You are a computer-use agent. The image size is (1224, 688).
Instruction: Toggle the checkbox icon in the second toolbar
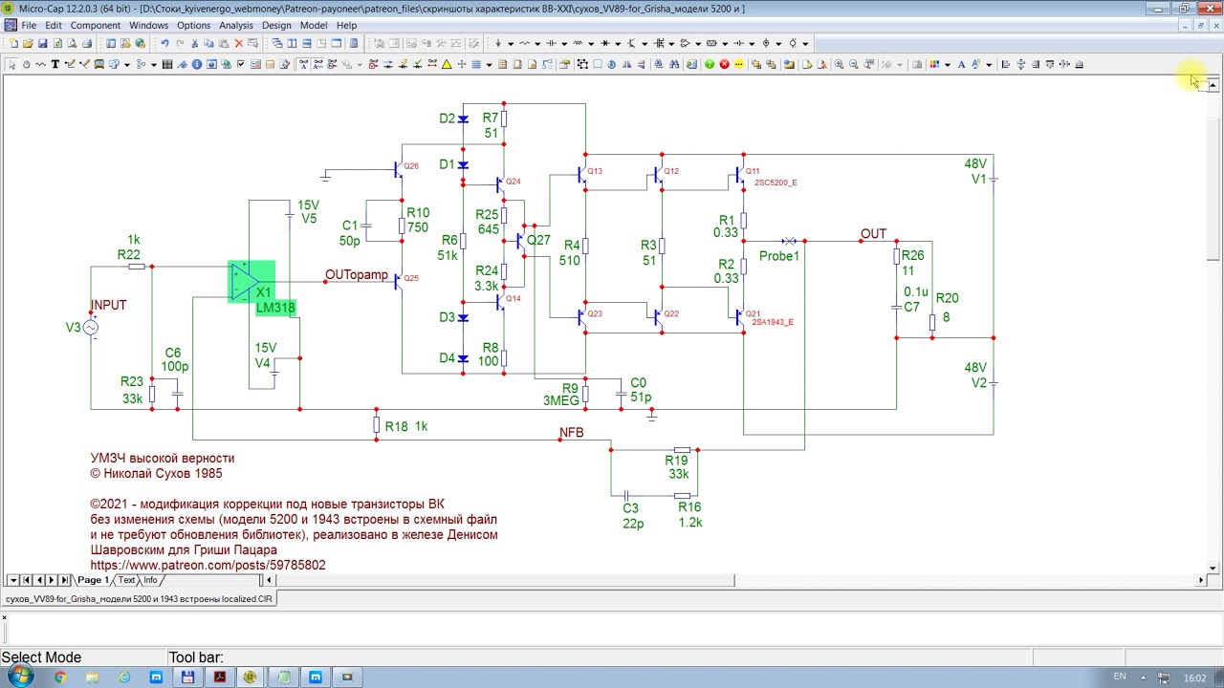point(240,64)
